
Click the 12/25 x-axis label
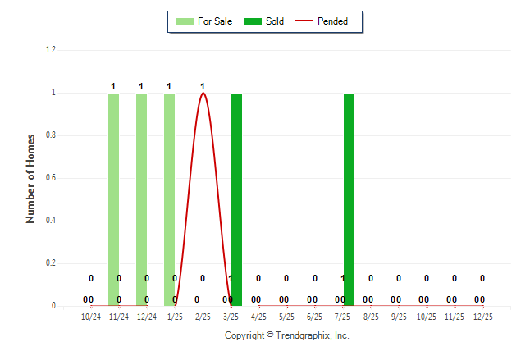[x=482, y=317]
